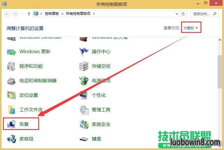The image size is (224, 150).
Task: Open the 家庭组 link
Action: (x=26, y=139)
